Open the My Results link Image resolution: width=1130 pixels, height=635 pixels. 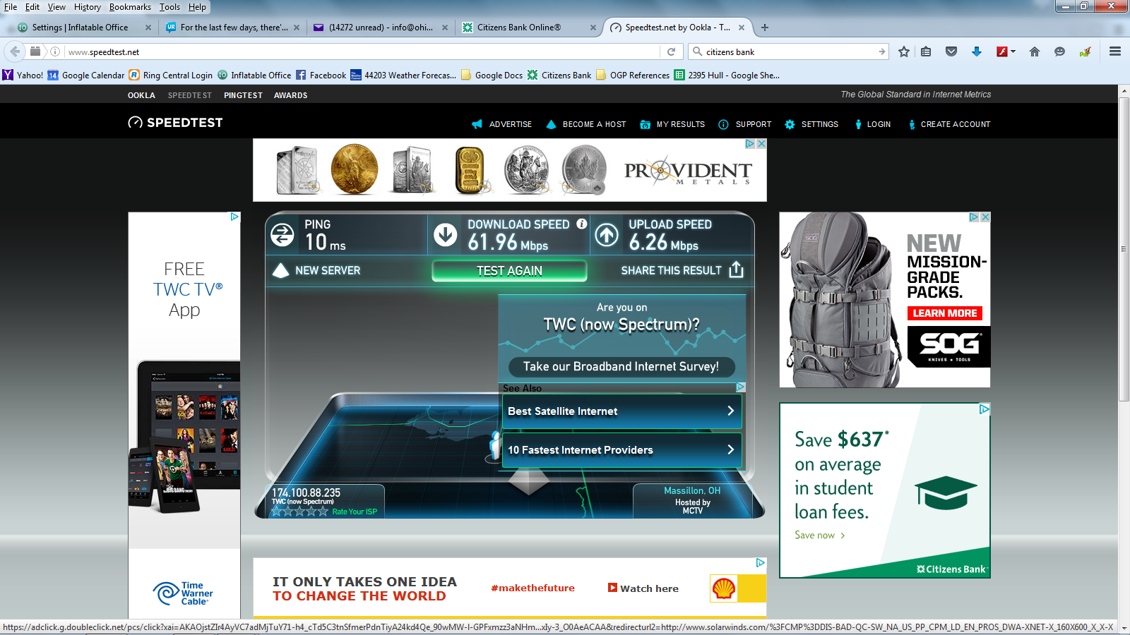click(680, 124)
